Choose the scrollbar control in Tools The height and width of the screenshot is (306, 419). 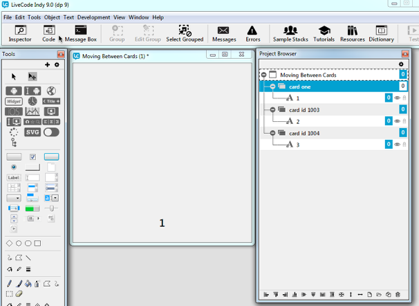[14, 208]
